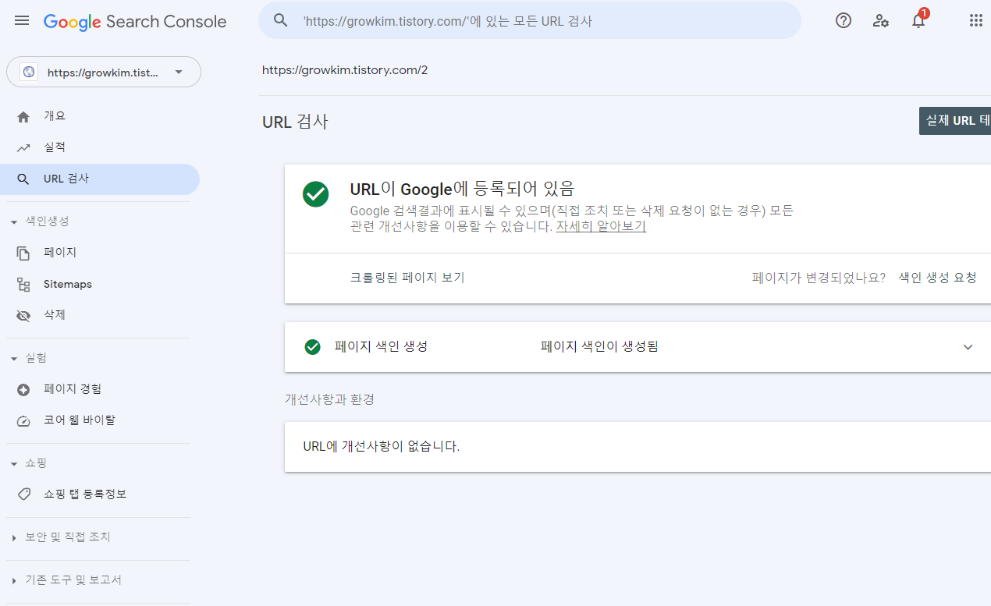991x606 pixels.
Task: Click the home icon beside 개요
Action: (23, 116)
